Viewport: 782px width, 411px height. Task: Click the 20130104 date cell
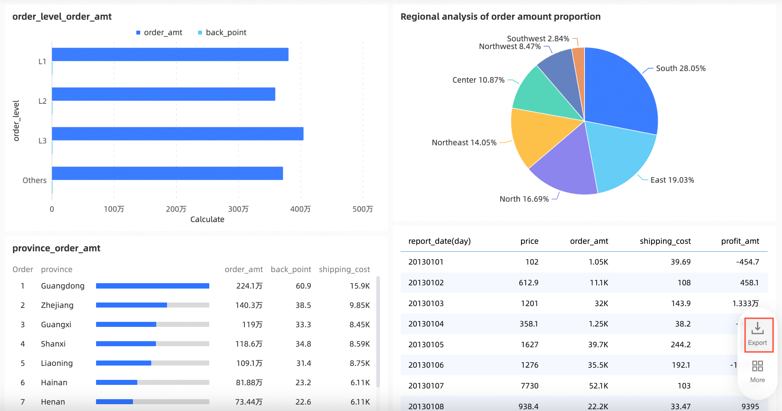pos(426,324)
